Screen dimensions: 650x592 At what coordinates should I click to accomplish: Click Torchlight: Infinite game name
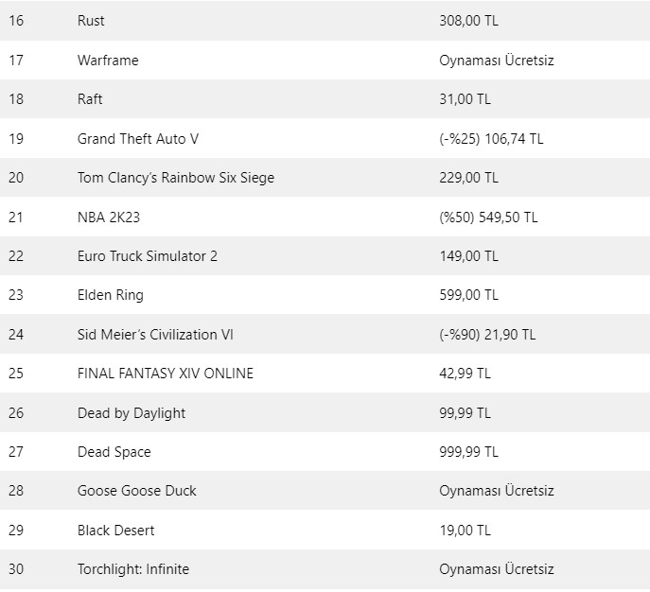click(x=133, y=569)
